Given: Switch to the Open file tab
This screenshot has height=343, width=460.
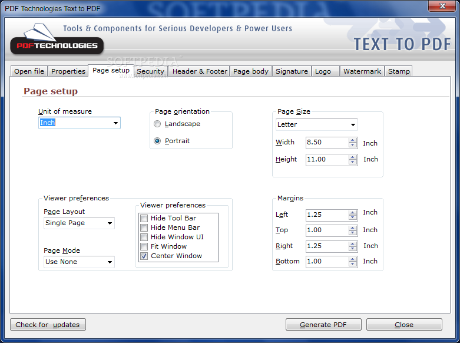Looking at the screenshot, I should point(29,71).
